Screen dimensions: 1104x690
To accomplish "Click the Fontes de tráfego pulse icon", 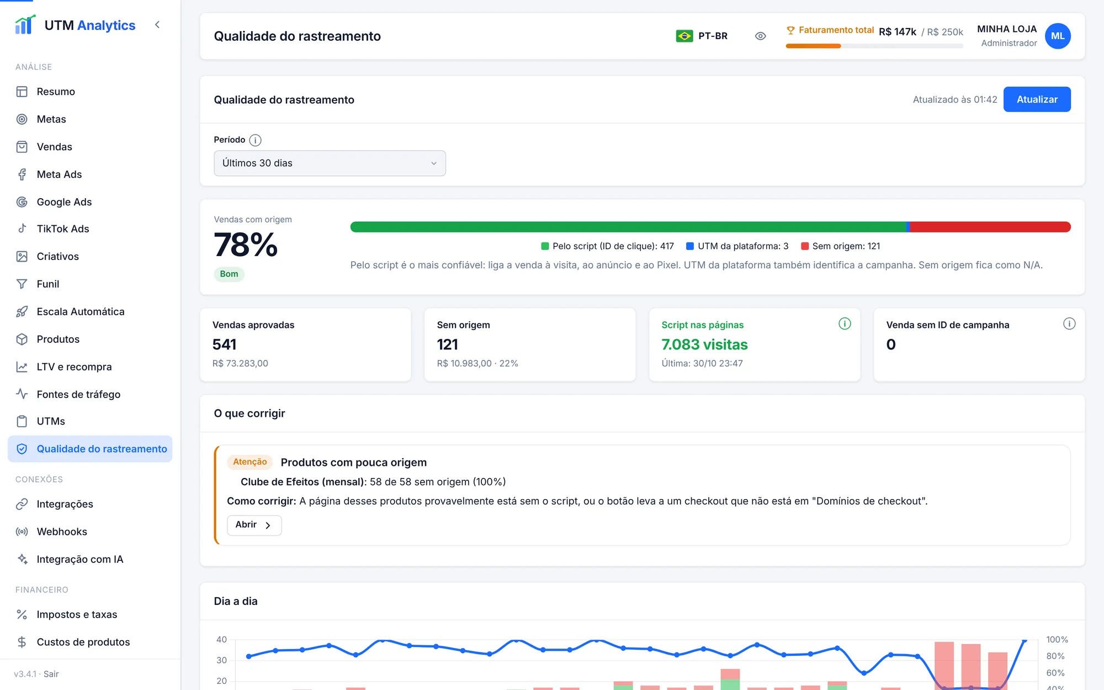I will point(22,394).
